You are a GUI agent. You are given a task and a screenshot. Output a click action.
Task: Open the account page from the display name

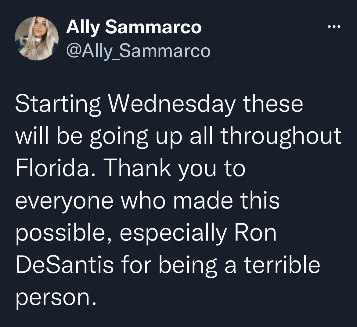pyautogui.click(x=133, y=27)
